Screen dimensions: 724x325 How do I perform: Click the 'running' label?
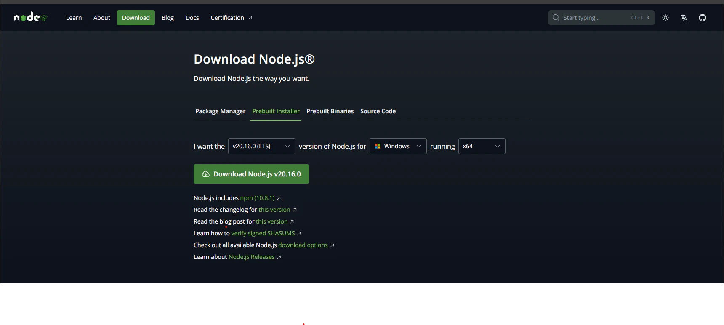pos(442,146)
